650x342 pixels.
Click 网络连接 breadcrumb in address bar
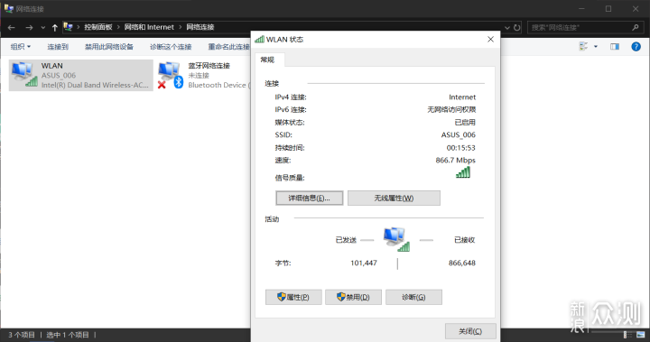200,27
